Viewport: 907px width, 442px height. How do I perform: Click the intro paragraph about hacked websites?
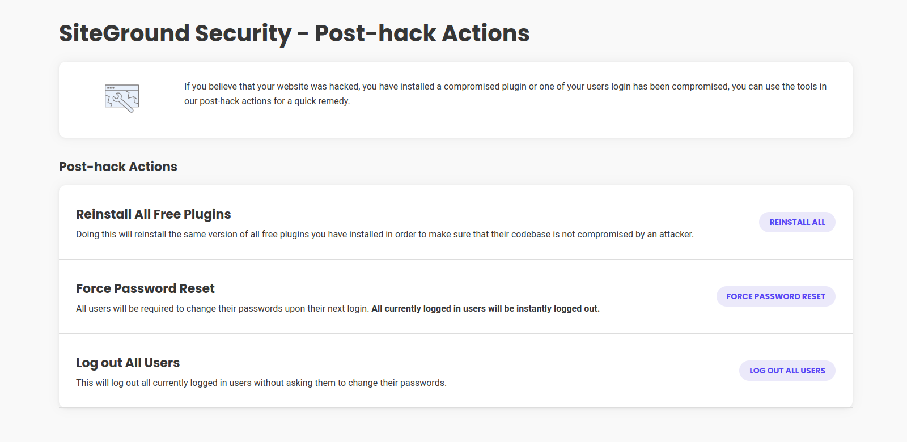pyautogui.click(x=505, y=93)
